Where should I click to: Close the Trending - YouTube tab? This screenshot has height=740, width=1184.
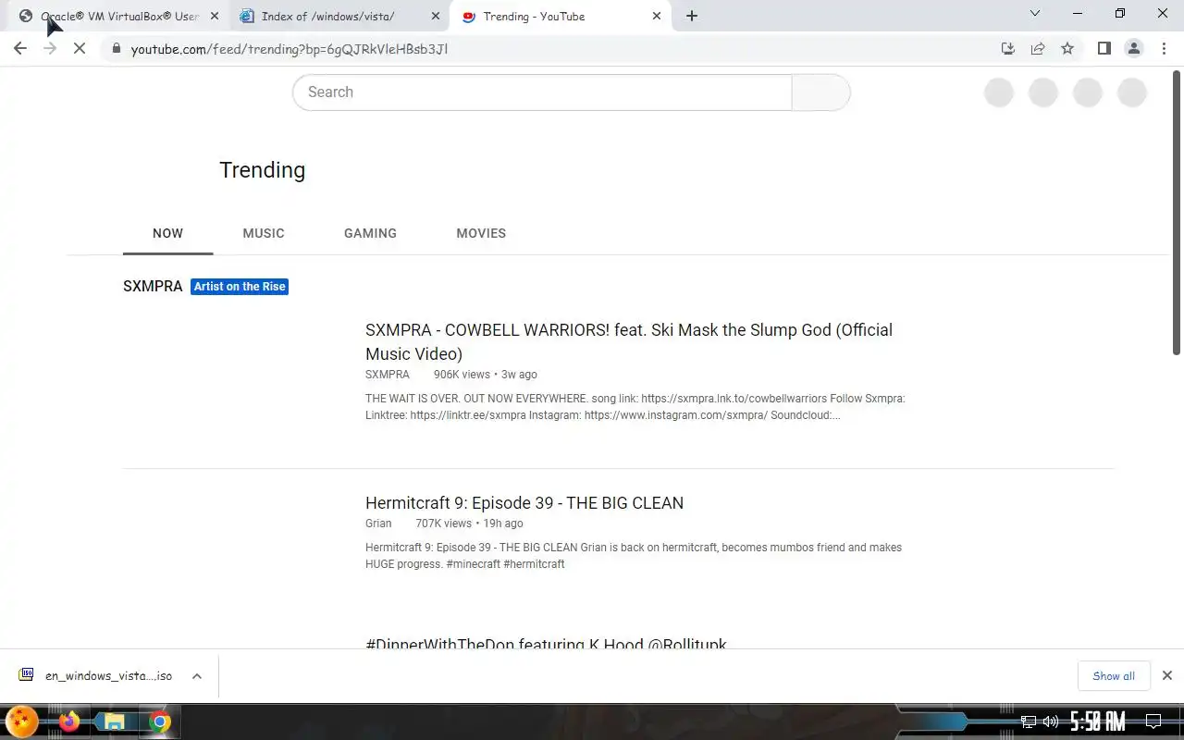pyautogui.click(x=657, y=16)
